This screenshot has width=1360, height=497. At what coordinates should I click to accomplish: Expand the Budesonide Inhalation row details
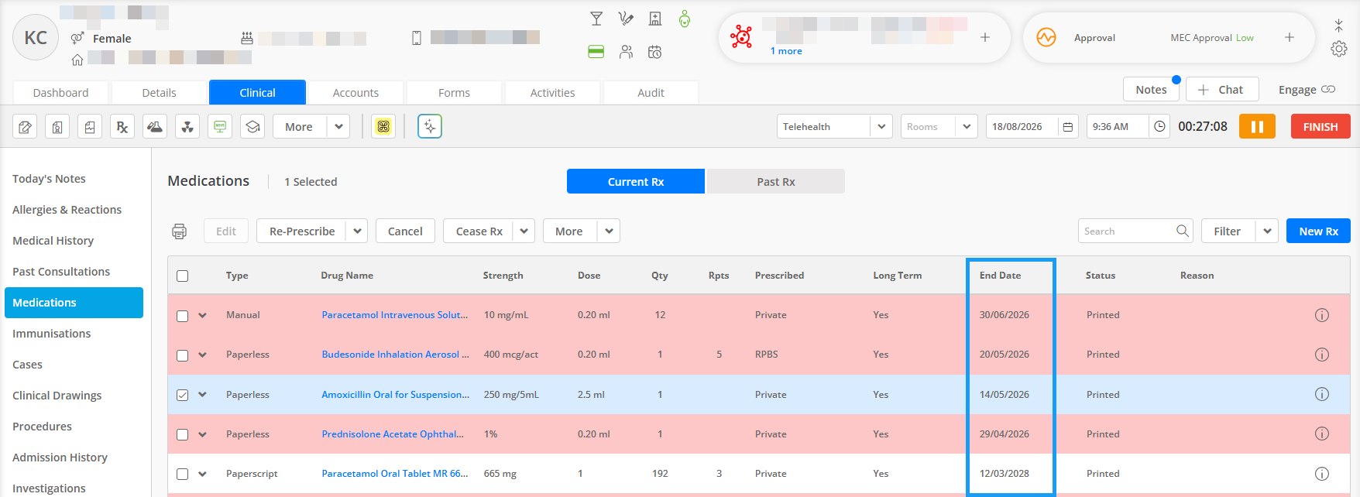(202, 355)
